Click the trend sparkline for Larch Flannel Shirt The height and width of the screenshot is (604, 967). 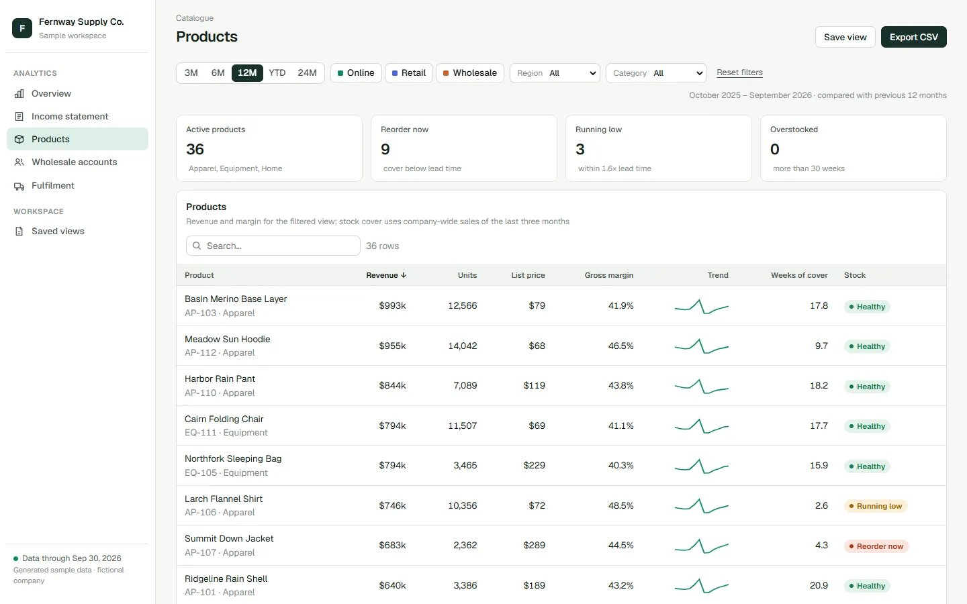(x=702, y=506)
